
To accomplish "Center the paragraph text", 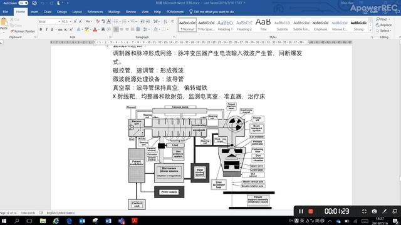I will click(x=122, y=29).
